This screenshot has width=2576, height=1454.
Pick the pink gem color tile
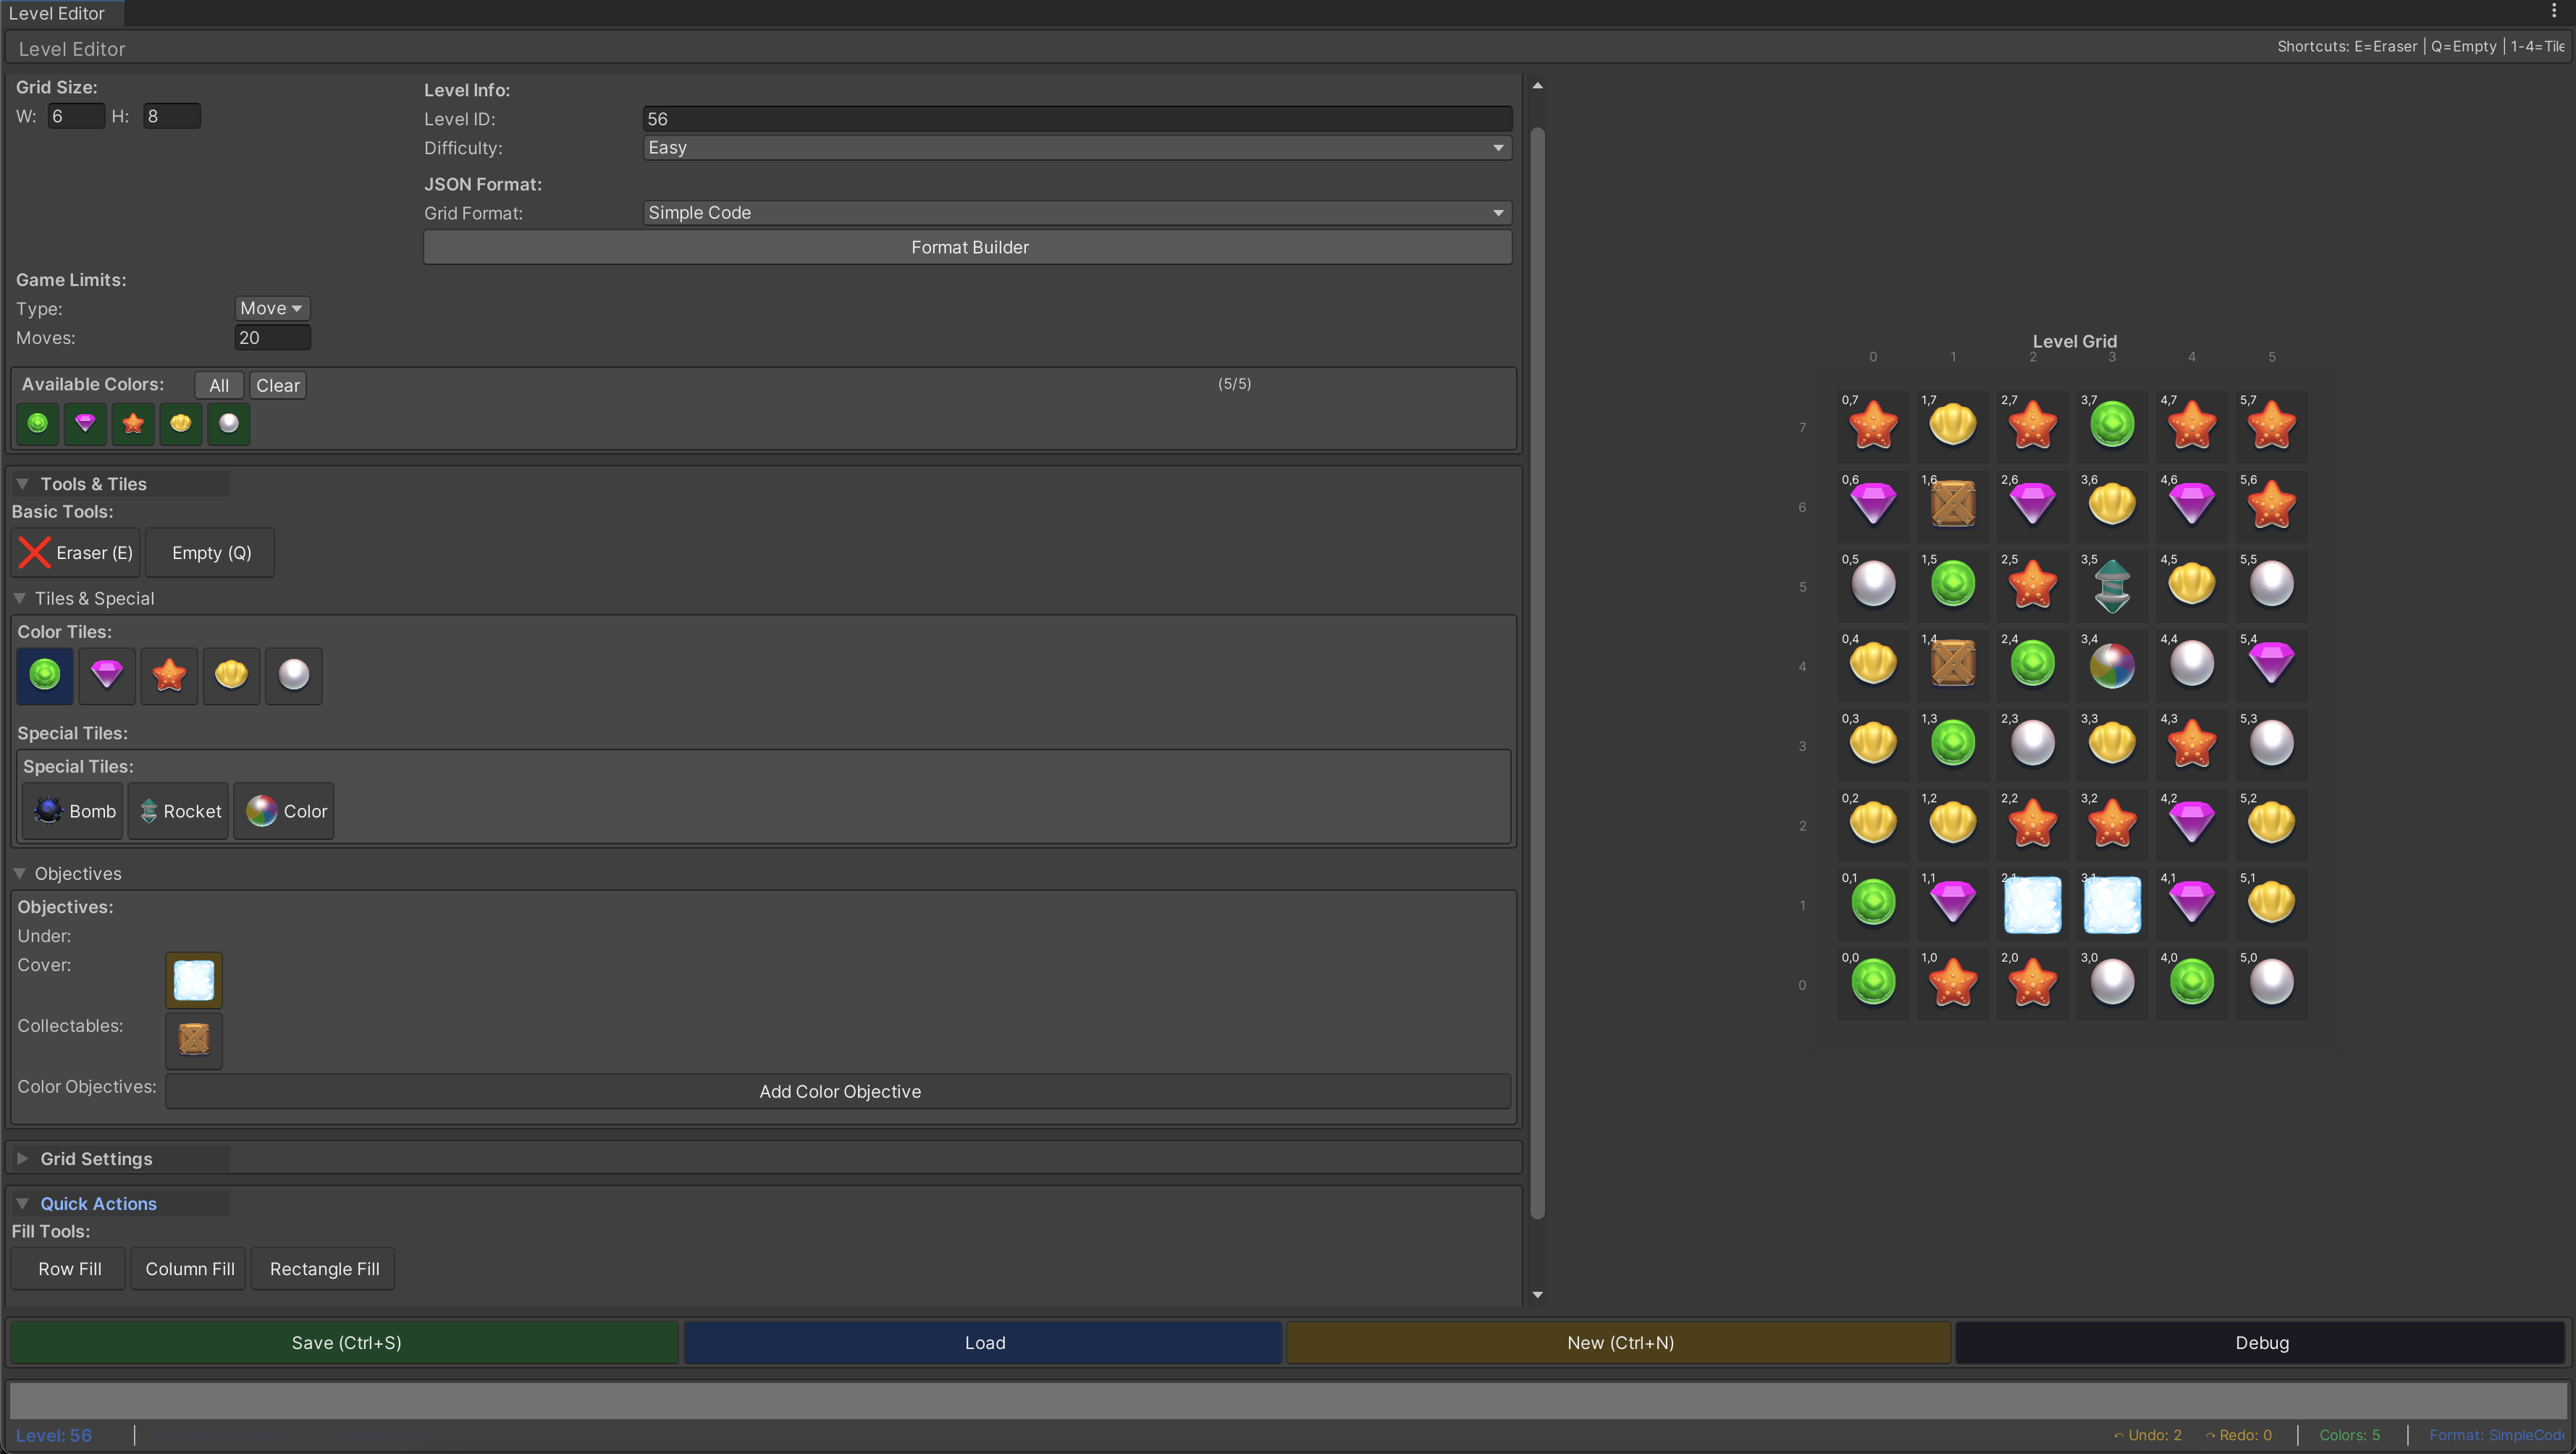pos(107,675)
